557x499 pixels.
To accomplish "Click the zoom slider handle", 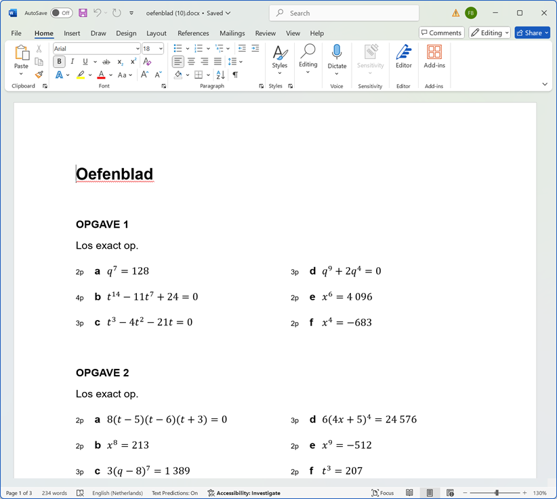I will coord(497,493).
